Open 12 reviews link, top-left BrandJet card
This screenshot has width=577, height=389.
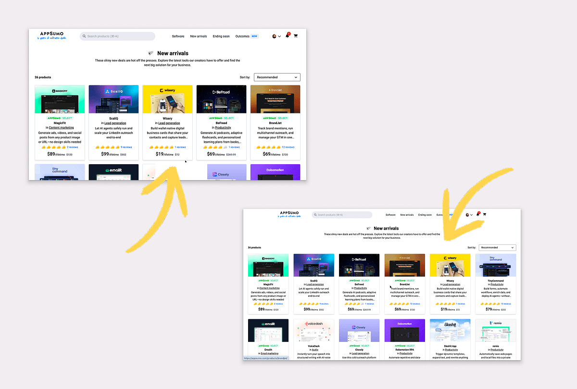[288, 147]
